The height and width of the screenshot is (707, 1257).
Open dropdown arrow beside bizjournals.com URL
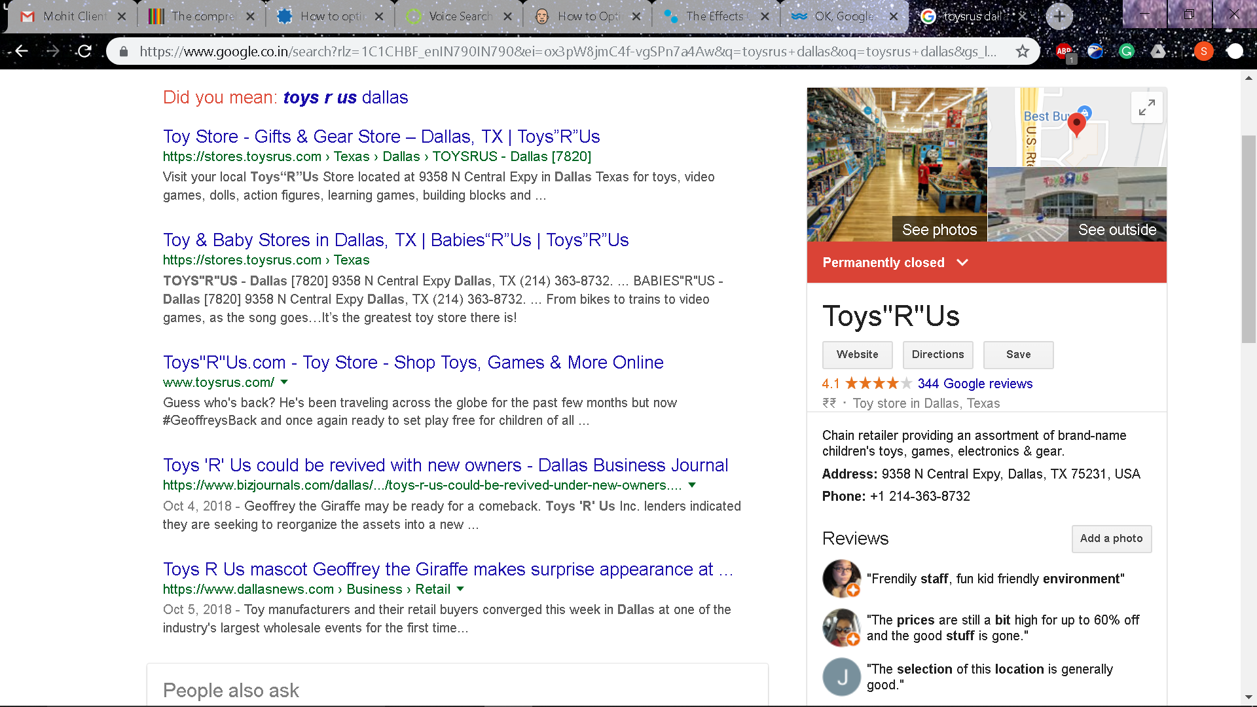tap(692, 485)
